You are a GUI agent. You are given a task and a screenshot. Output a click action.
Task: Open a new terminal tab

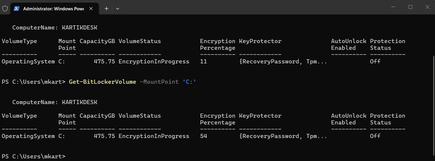[107, 9]
